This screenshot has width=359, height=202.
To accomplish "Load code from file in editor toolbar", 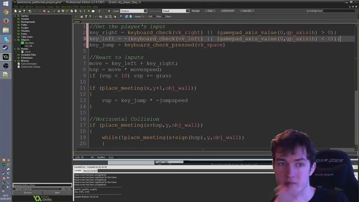I will coord(82,16).
